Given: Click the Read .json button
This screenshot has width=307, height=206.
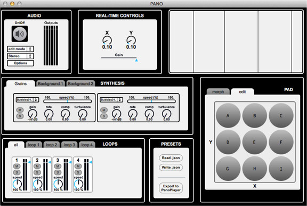Looking at the screenshot, I should click(171, 158).
